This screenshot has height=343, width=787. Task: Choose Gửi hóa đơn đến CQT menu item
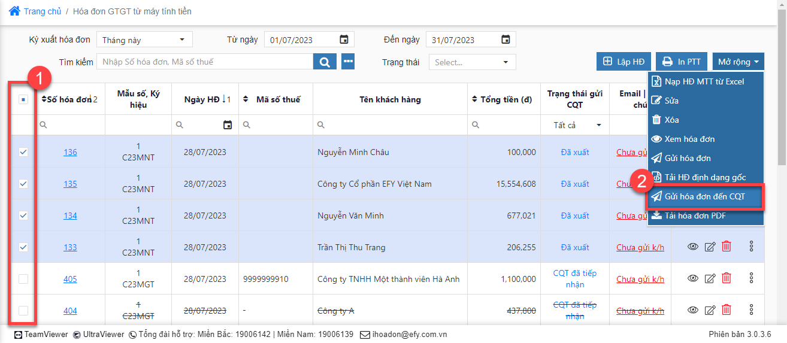click(x=704, y=196)
